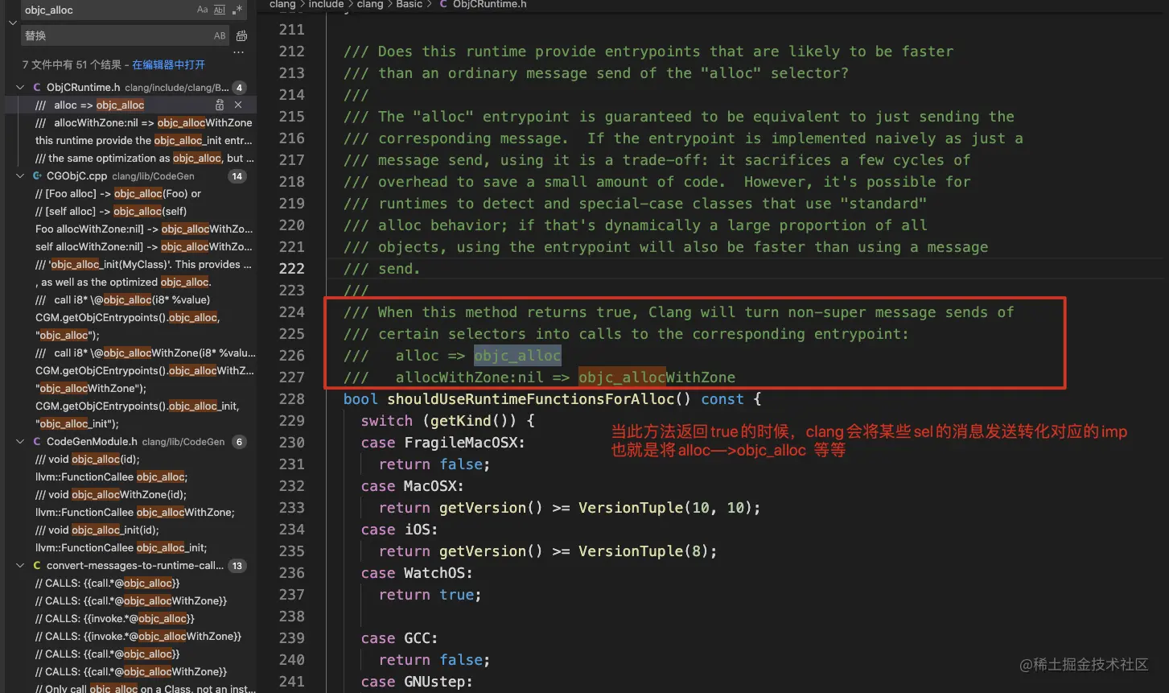
Task: Click the C file icon of CodeGenModule.h
Action: [37, 442]
